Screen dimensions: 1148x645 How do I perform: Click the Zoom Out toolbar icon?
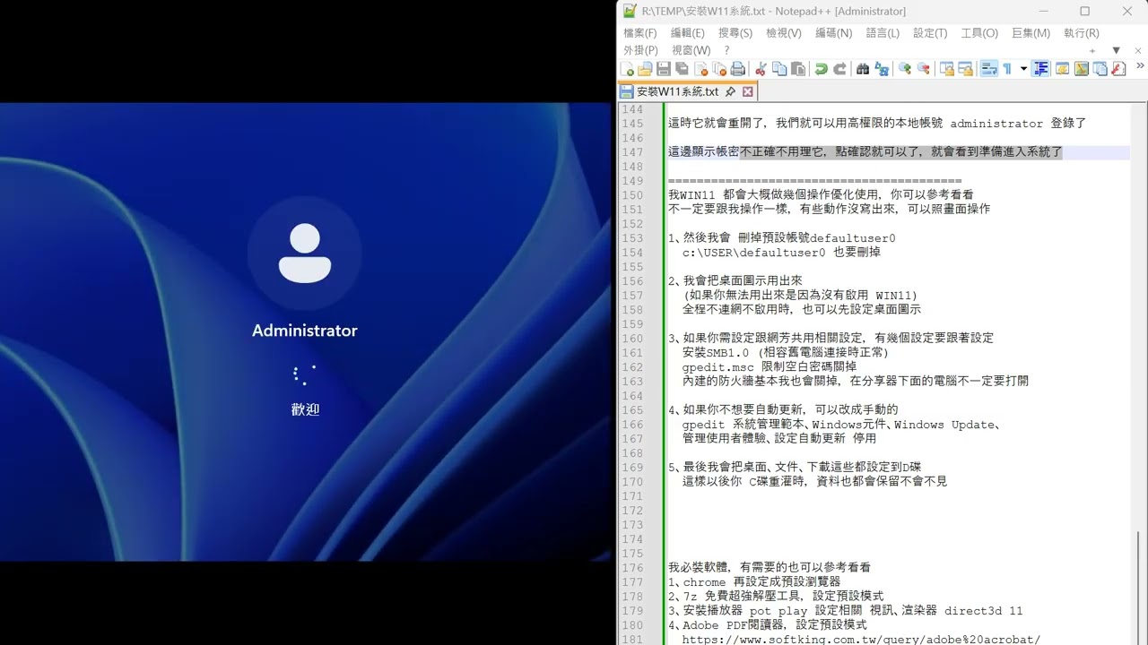[923, 69]
